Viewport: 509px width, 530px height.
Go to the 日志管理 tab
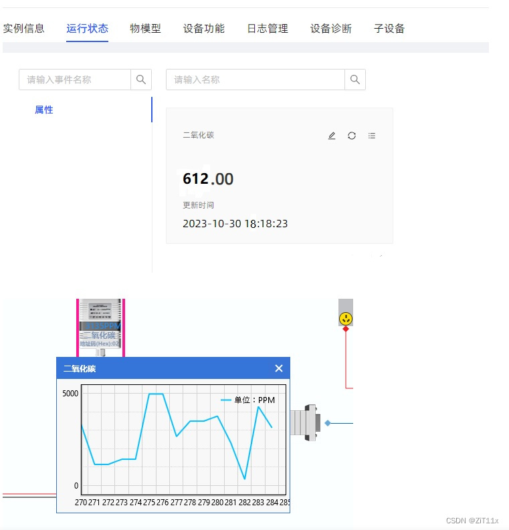(268, 28)
